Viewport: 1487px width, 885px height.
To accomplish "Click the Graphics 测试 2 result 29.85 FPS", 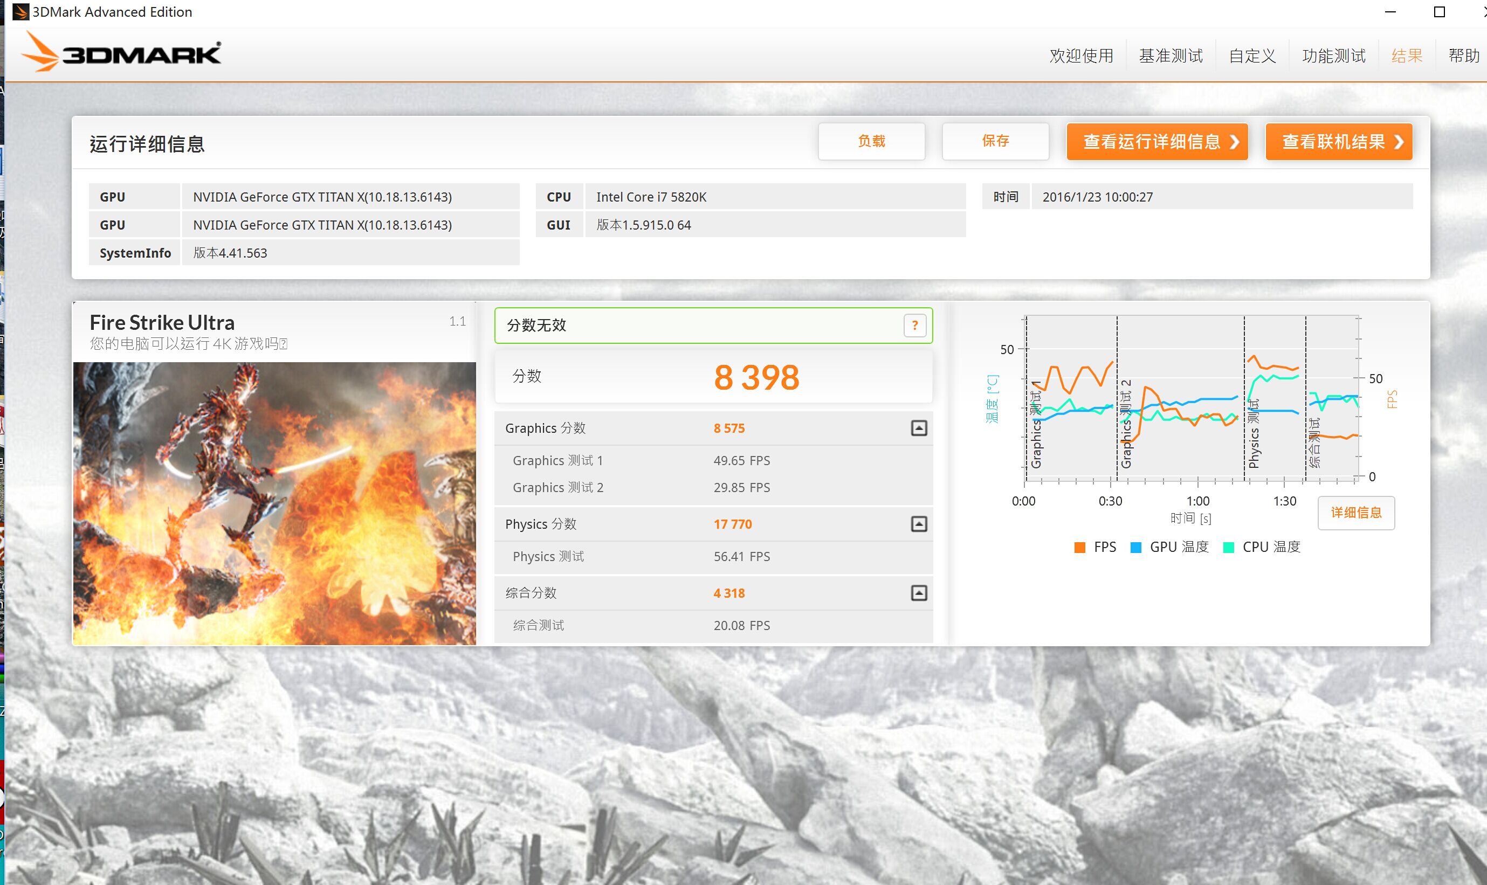I will coord(741,487).
